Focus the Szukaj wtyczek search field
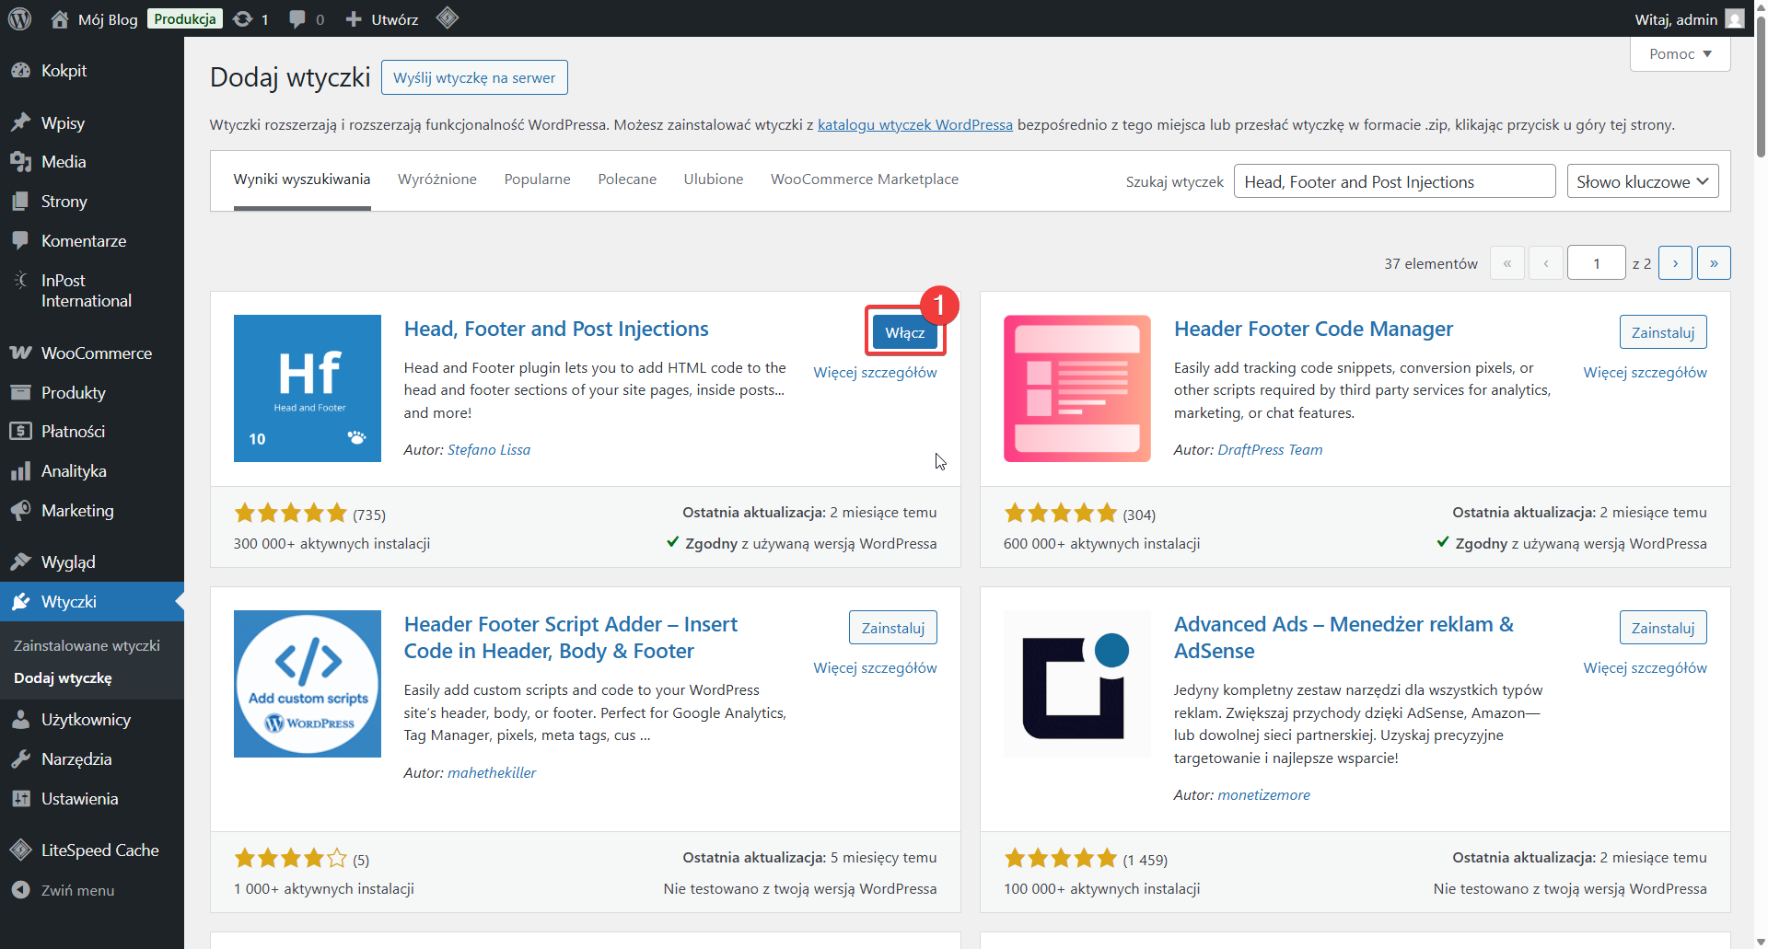 [1395, 181]
